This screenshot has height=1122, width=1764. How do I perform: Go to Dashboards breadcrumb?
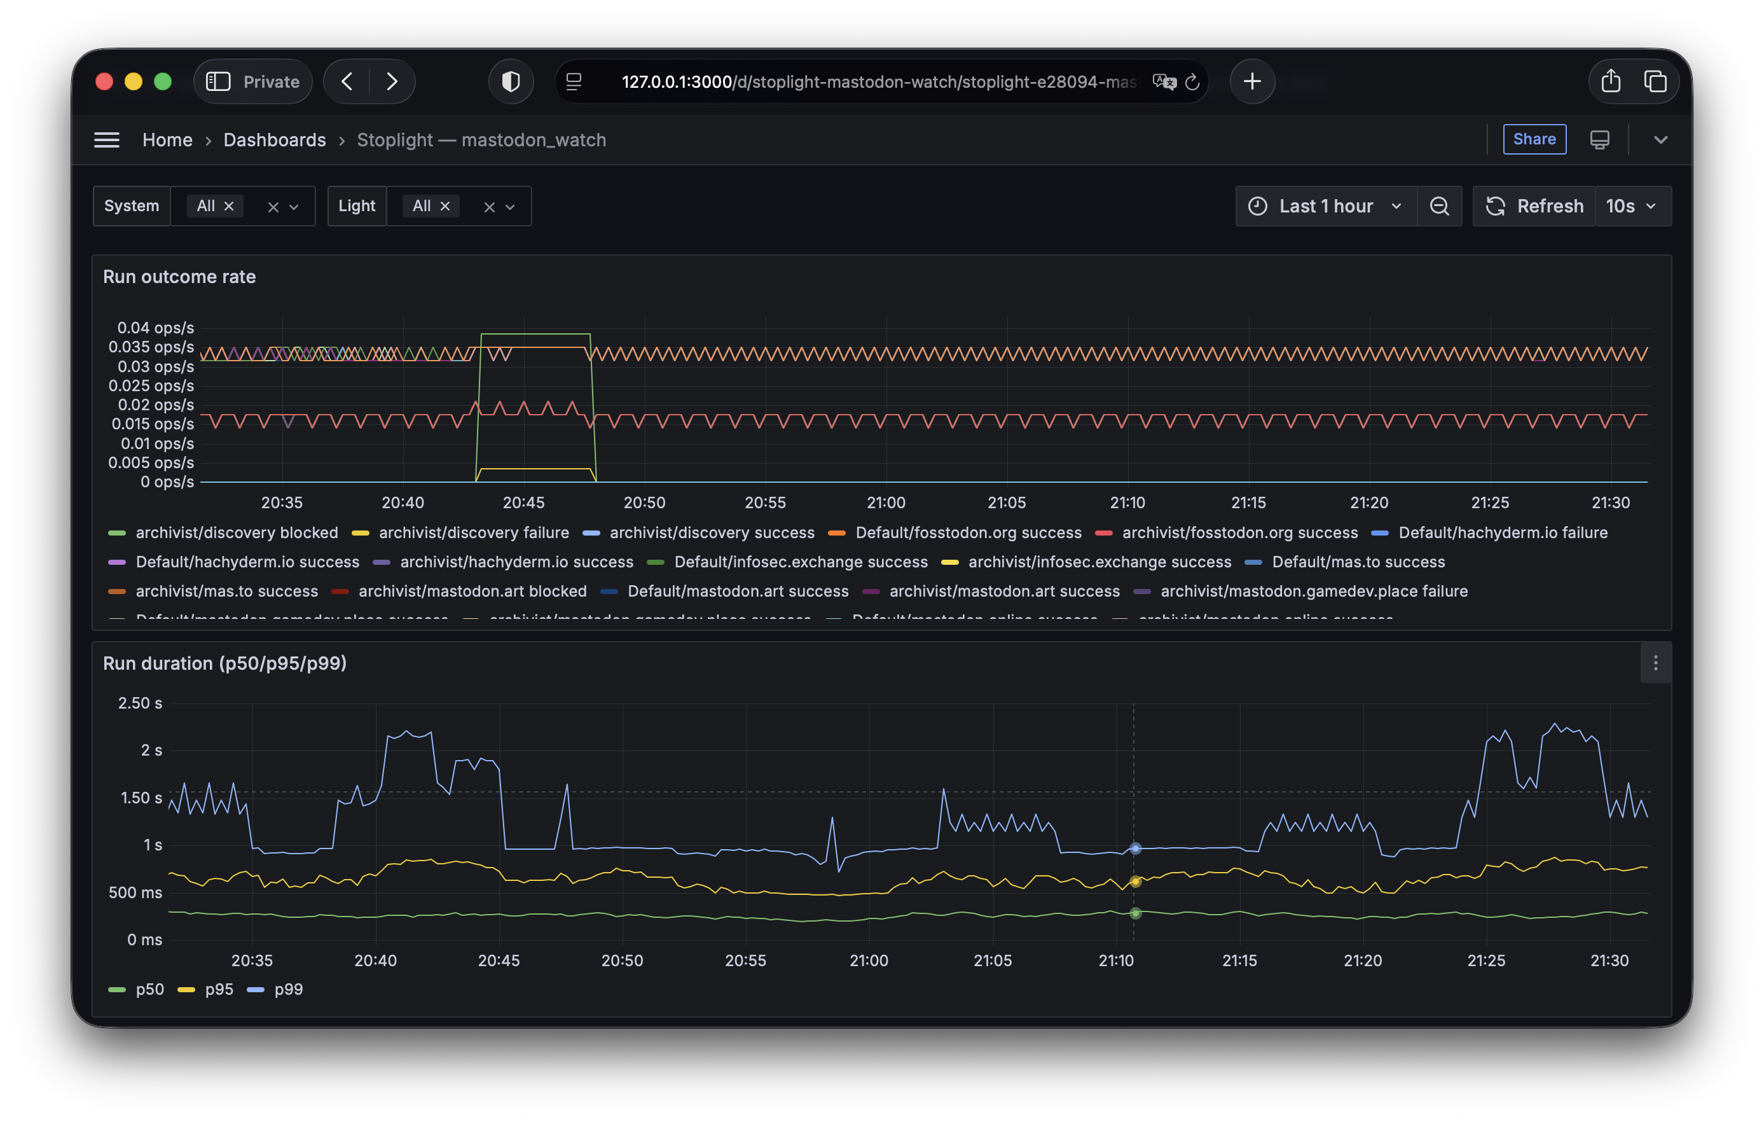click(x=275, y=140)
